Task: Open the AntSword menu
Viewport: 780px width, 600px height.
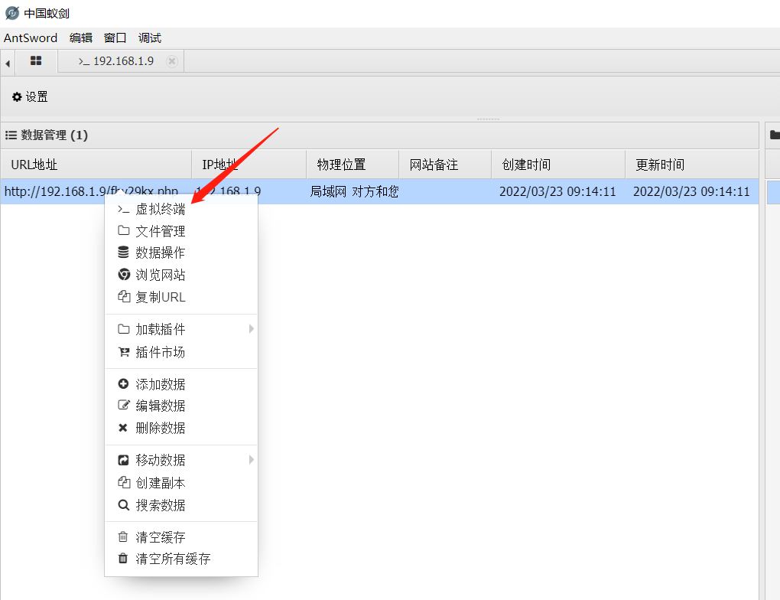Action: tap(31, 37)
